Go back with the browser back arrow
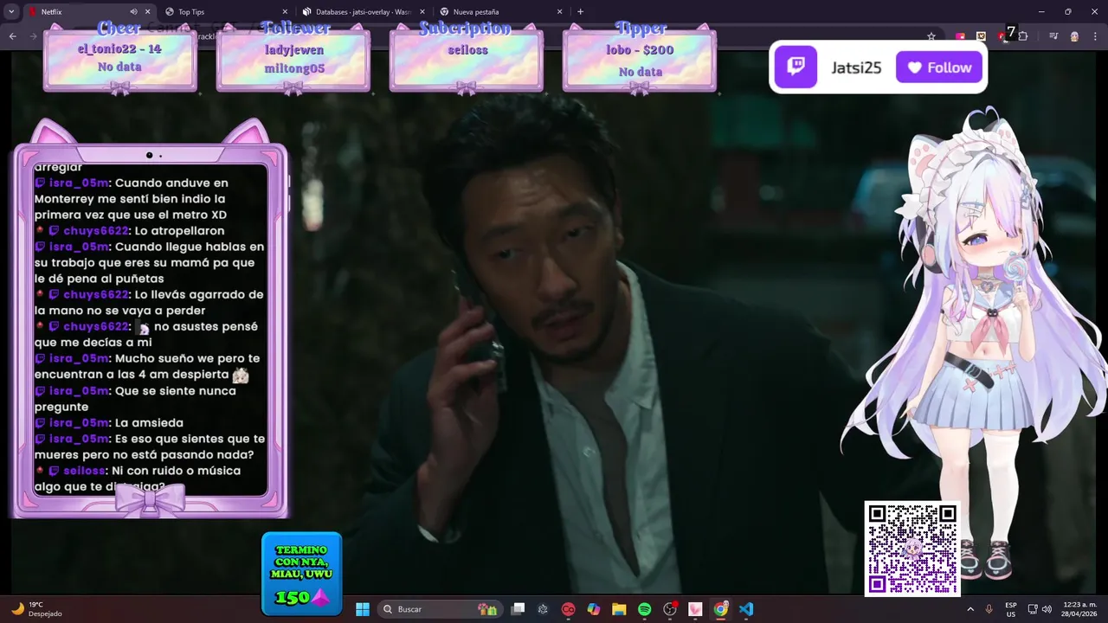 pyautogui.click(x=12, y=36)
